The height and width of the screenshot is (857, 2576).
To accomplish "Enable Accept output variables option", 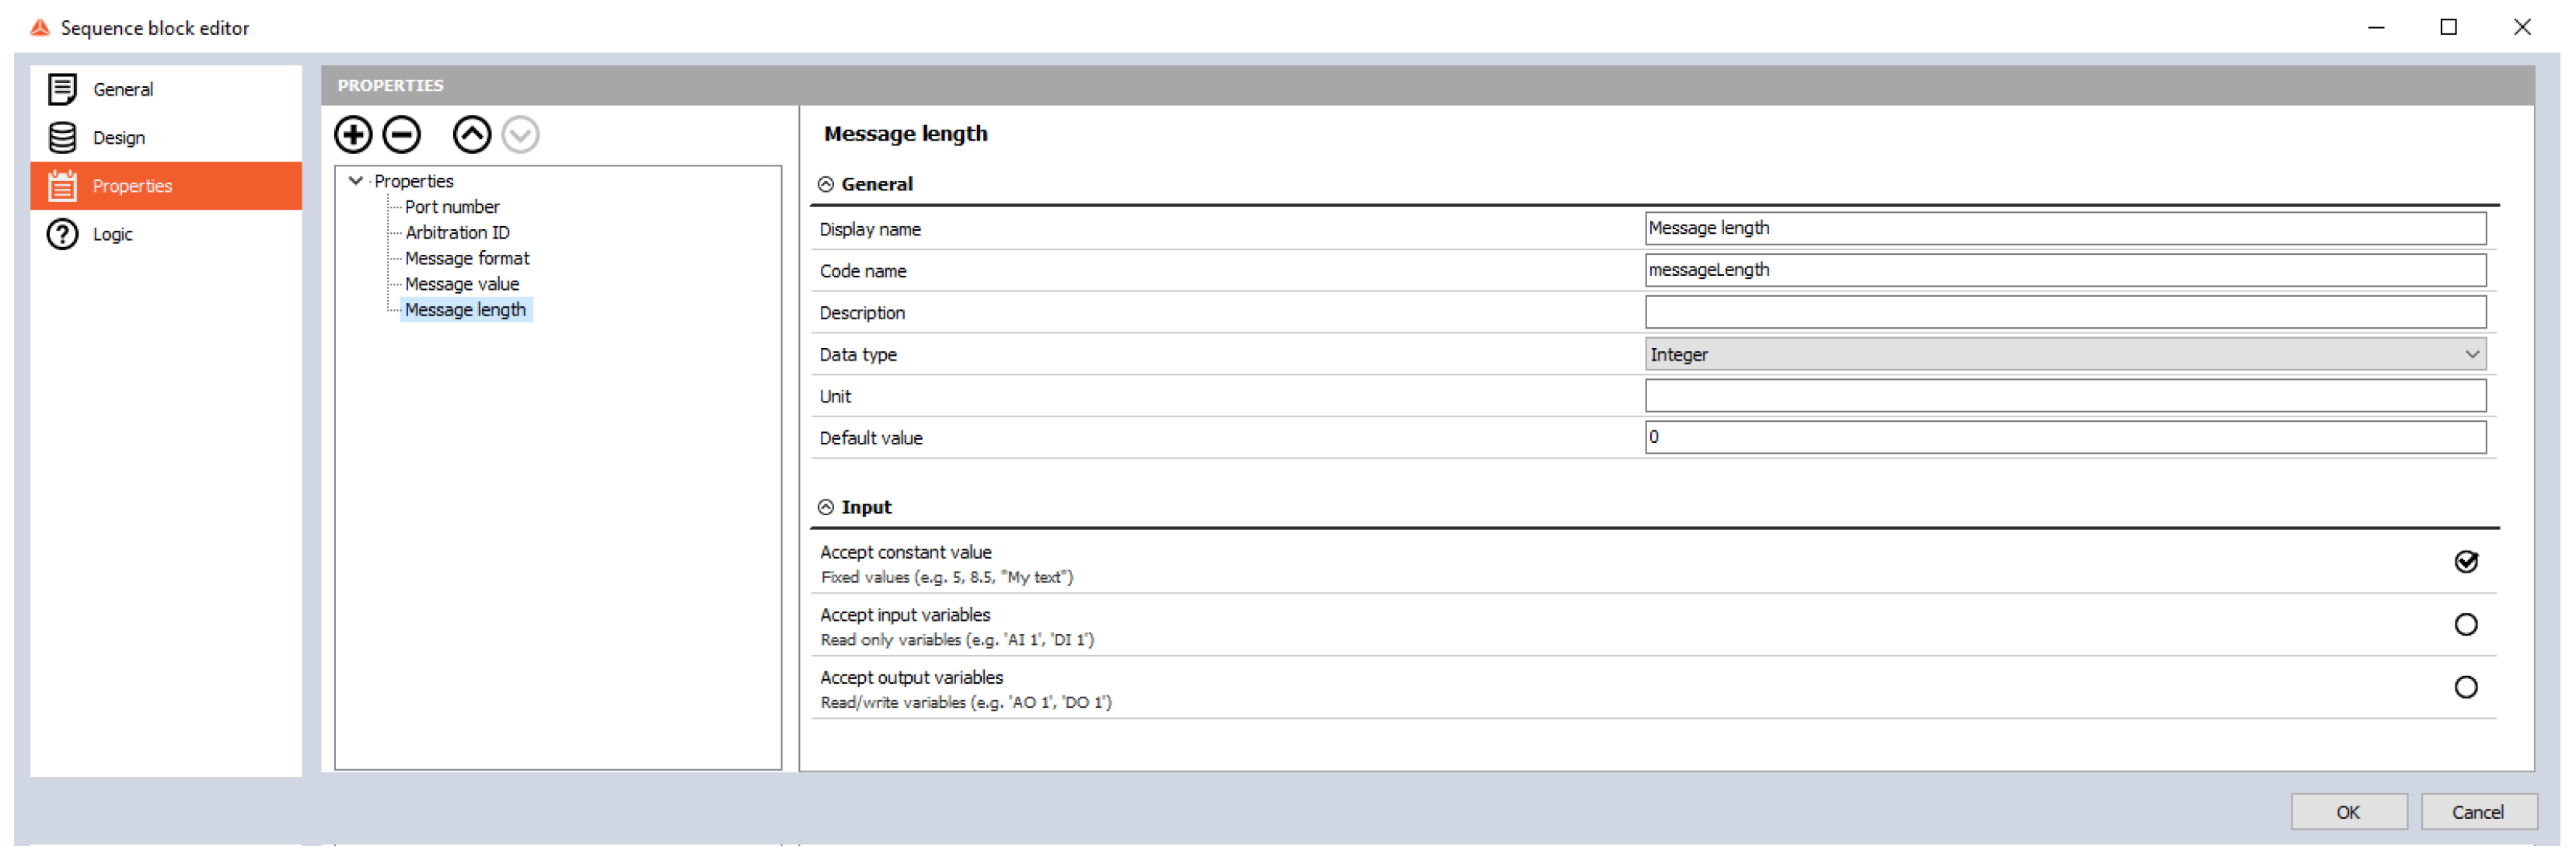I will pyautogui.click(x=2465, y=688).
